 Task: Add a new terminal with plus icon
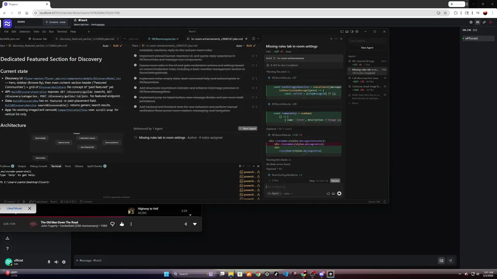[240, 166]
